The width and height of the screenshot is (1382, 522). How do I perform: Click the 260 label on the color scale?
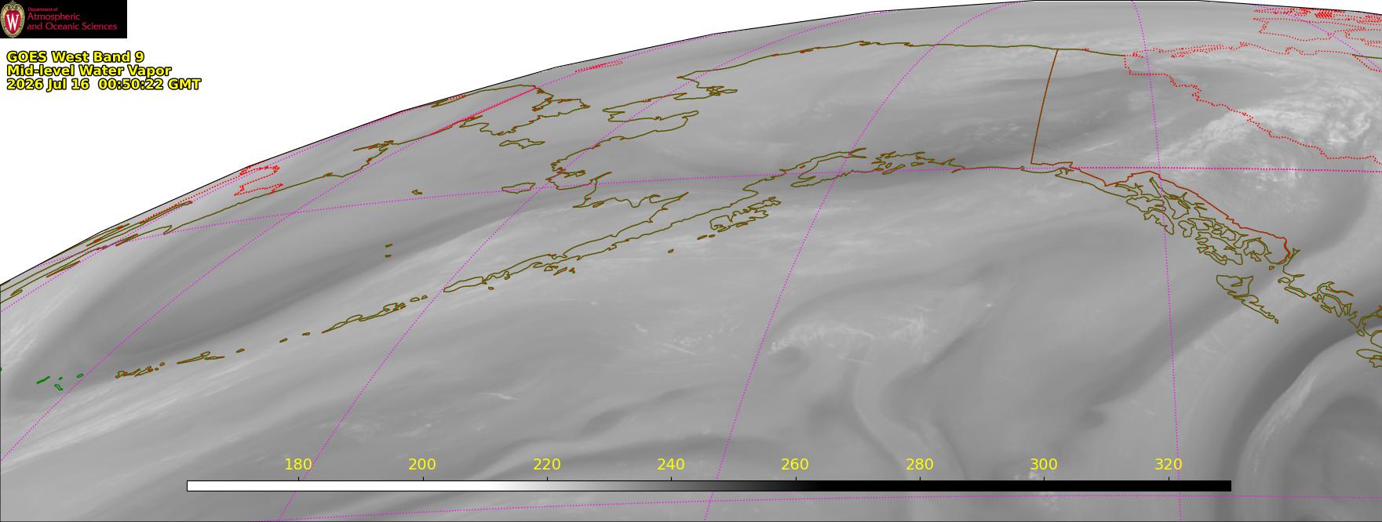(795, 464)
